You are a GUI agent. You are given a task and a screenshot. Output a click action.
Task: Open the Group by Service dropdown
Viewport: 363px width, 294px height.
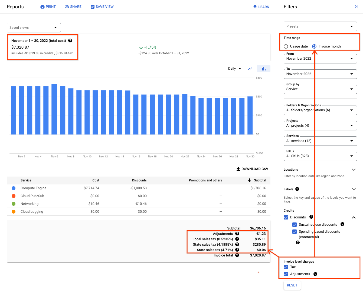[320, 89]
